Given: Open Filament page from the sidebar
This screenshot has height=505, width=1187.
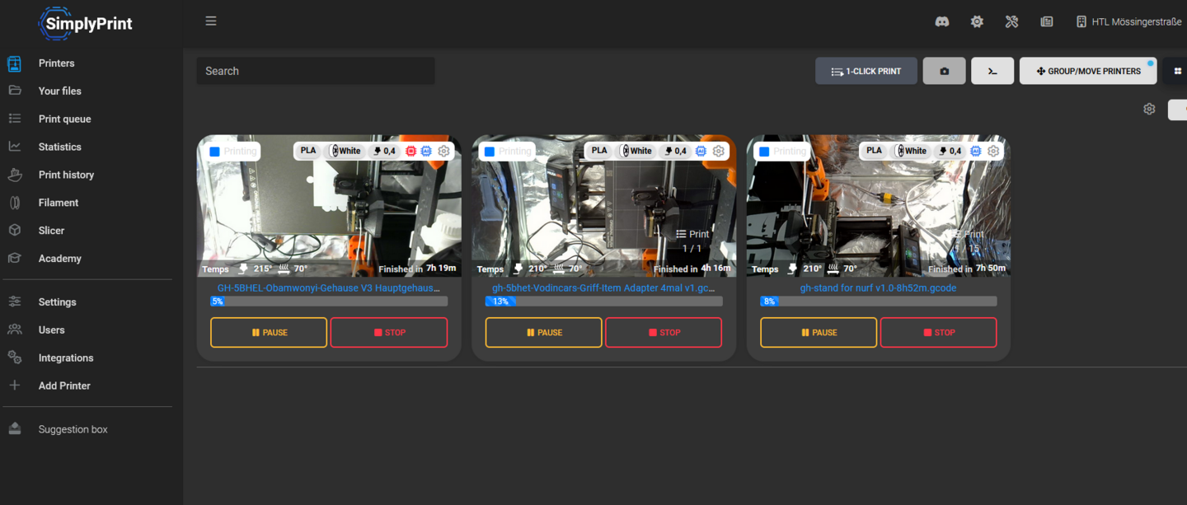Looking at the screenshot, I should (58, 203).
